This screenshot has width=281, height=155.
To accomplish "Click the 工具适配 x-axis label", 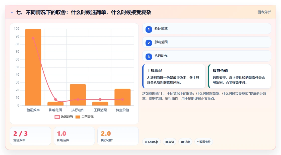I will 100,110.
